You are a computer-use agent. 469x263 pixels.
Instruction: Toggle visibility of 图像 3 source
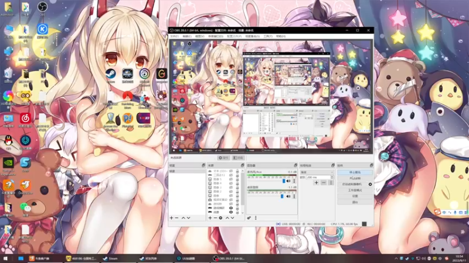click(x=231, y=188)
